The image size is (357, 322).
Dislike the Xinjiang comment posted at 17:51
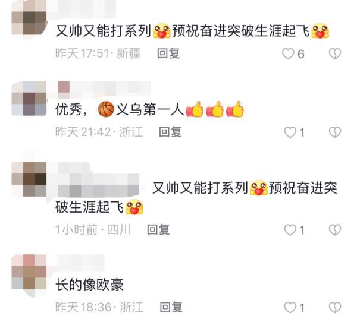pyautogui.click(x=335, y=54)
